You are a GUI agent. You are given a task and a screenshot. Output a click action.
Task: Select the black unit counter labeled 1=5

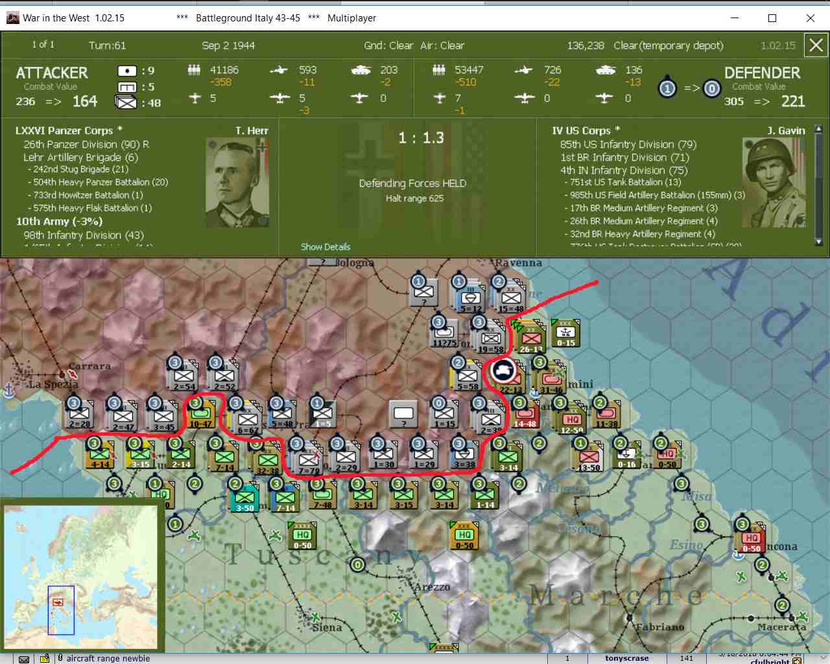coord(322,414)
